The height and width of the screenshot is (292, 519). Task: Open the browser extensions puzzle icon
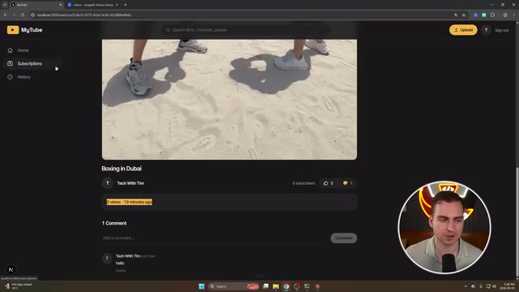click(492, 15)
